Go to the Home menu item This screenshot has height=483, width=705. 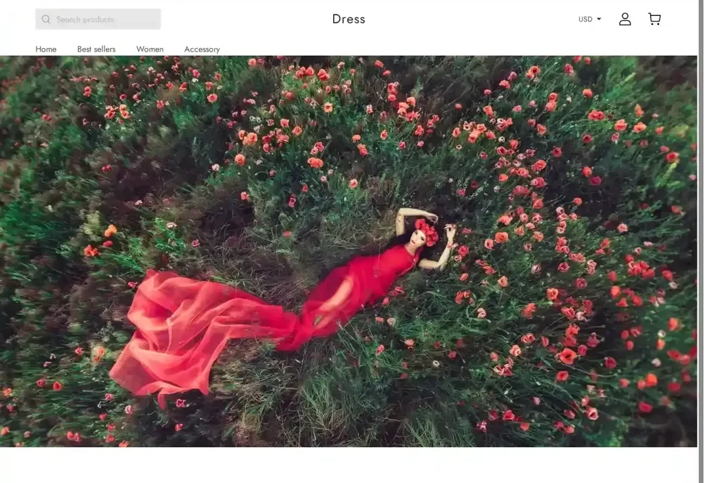[46, 49]
